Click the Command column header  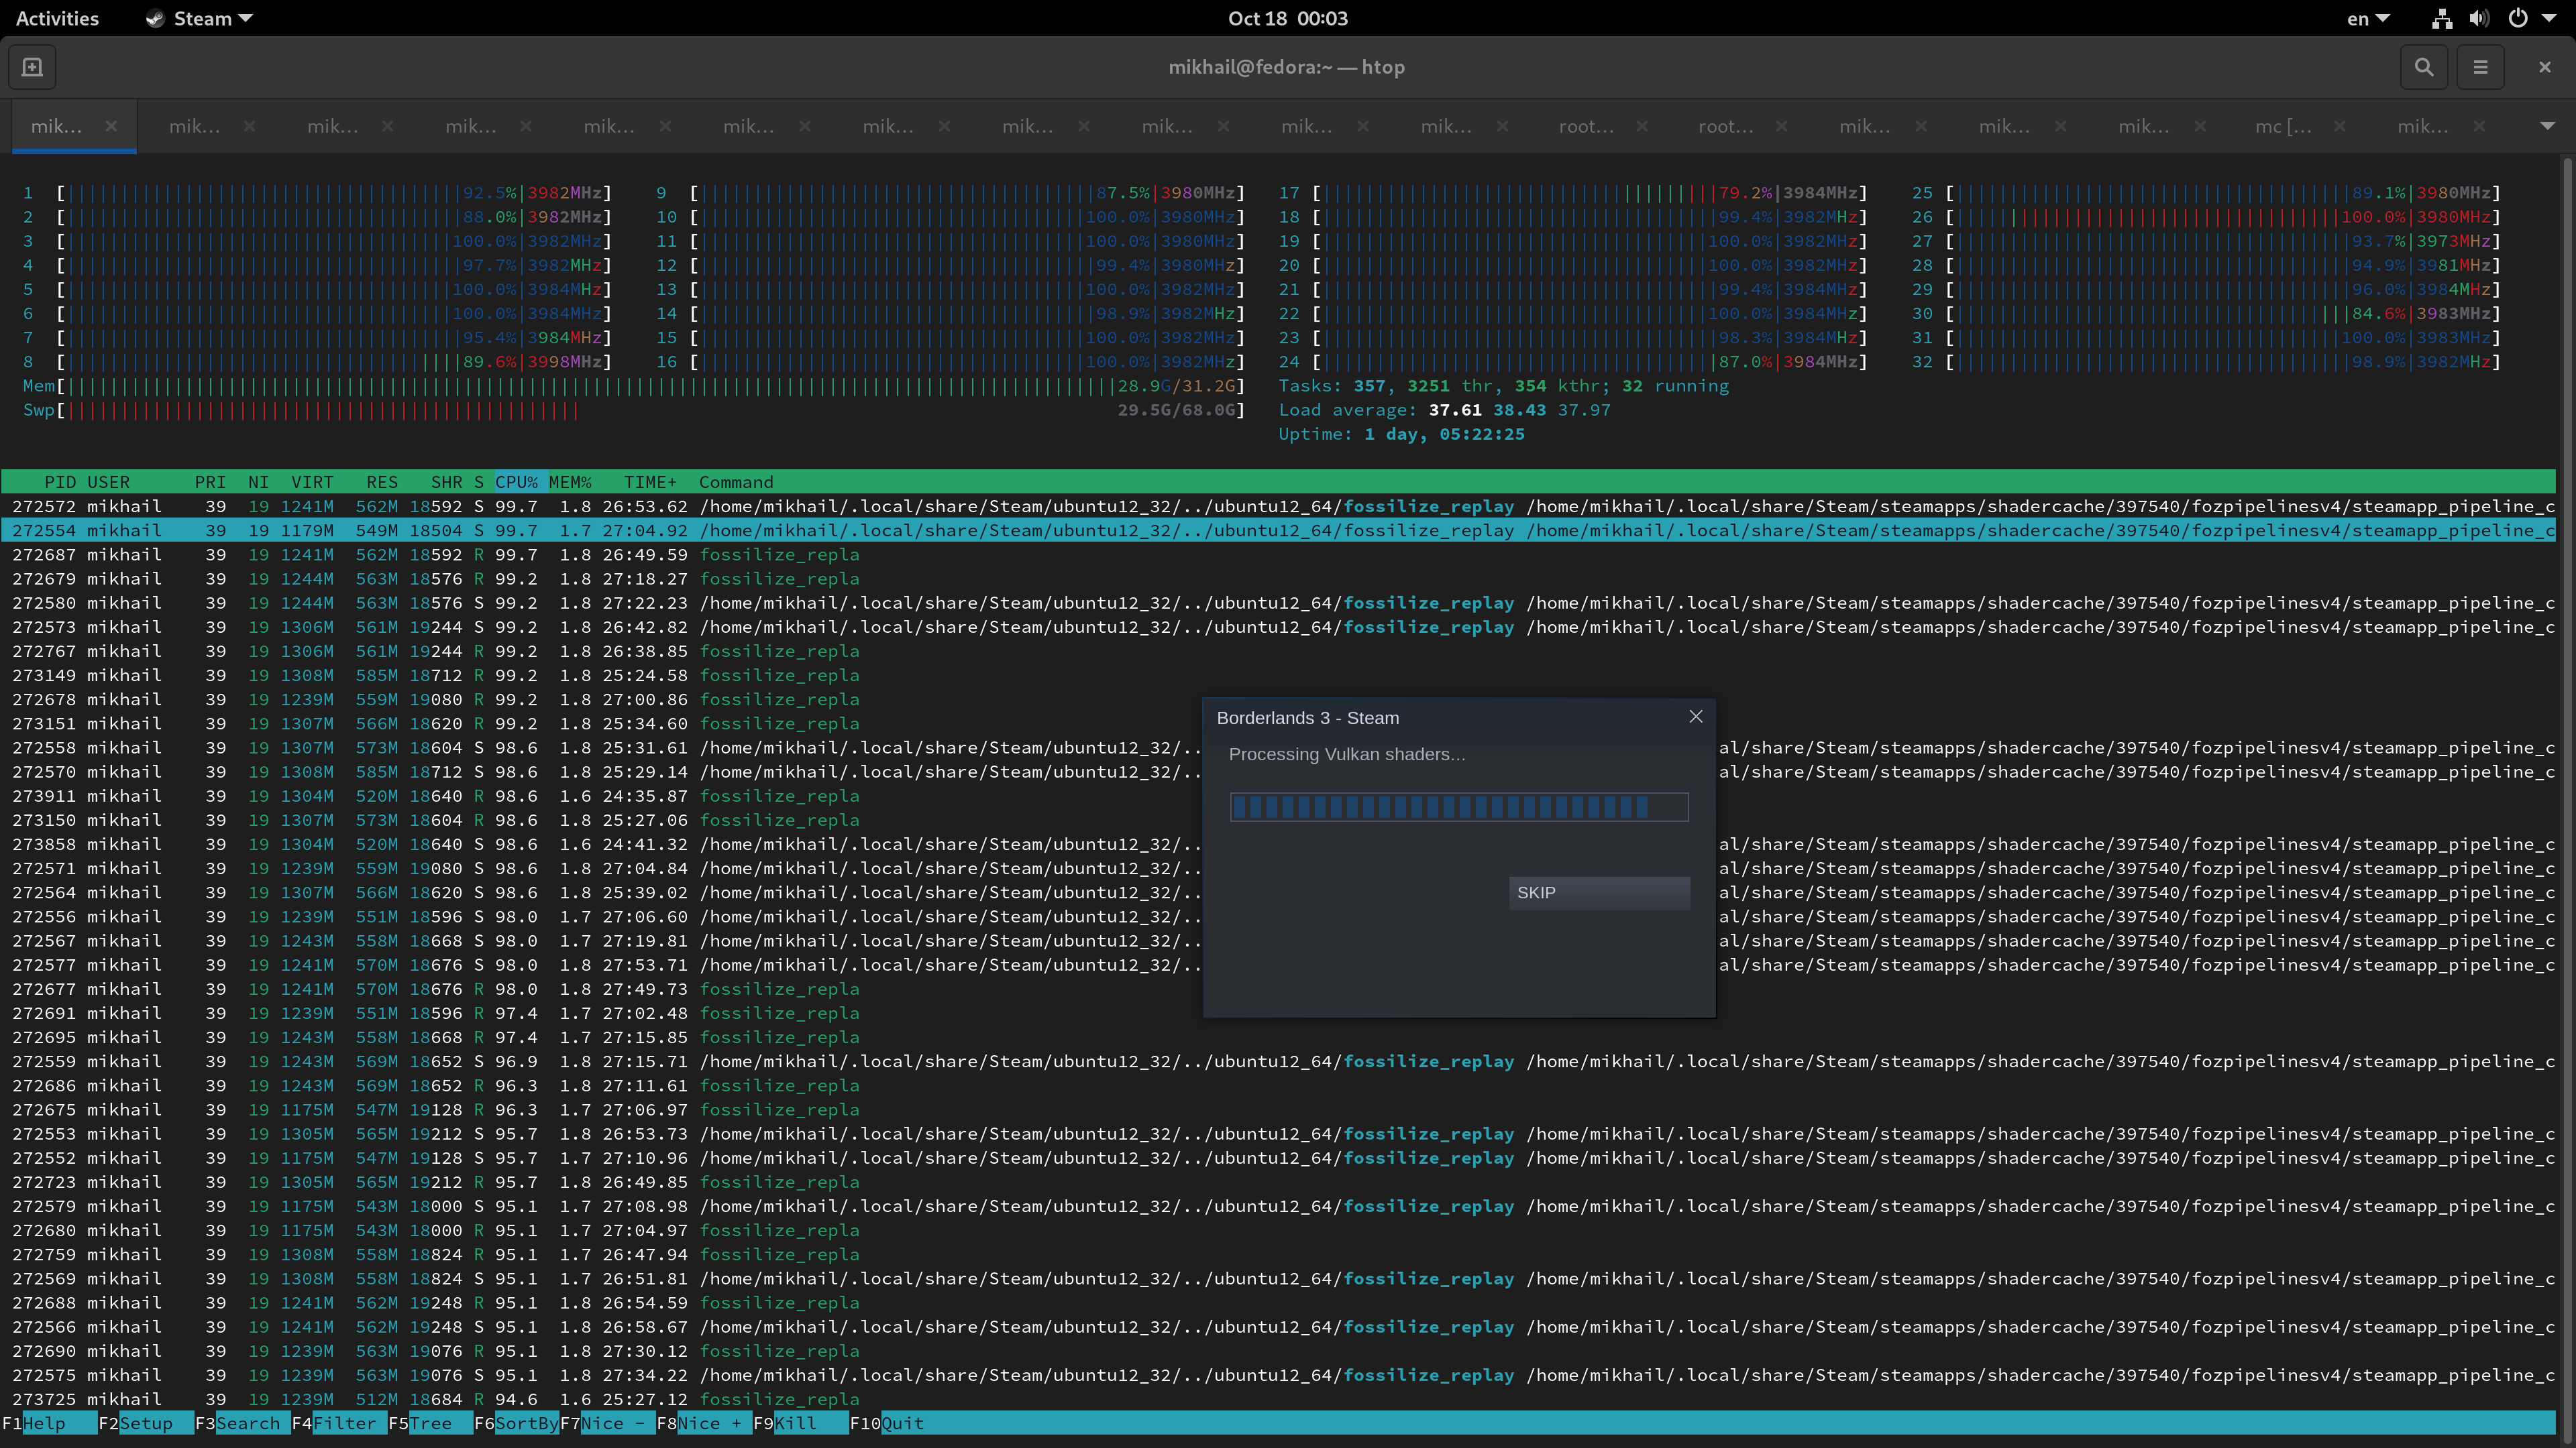click(736, 482)
